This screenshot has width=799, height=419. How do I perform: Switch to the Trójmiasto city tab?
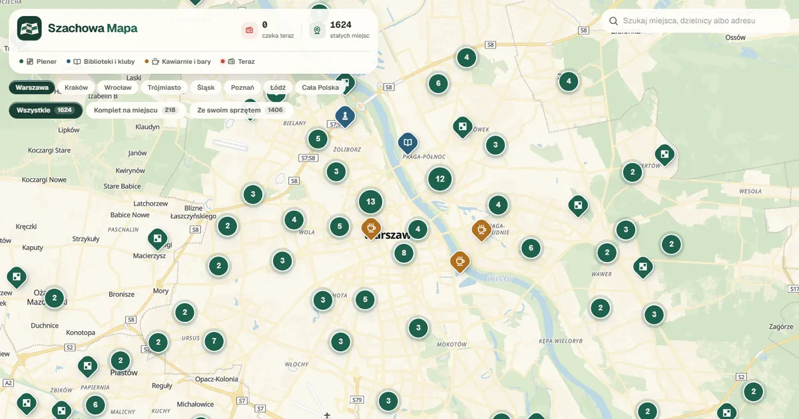coord(164,87)
